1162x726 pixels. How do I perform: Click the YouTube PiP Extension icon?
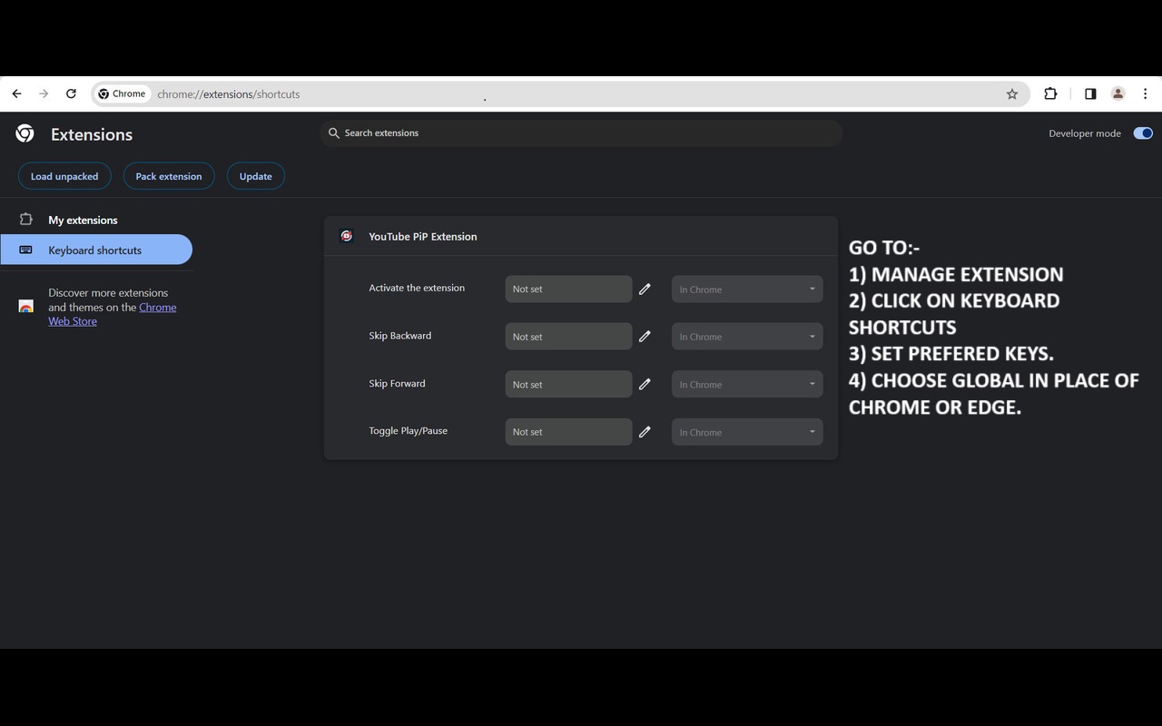point(346,236)
